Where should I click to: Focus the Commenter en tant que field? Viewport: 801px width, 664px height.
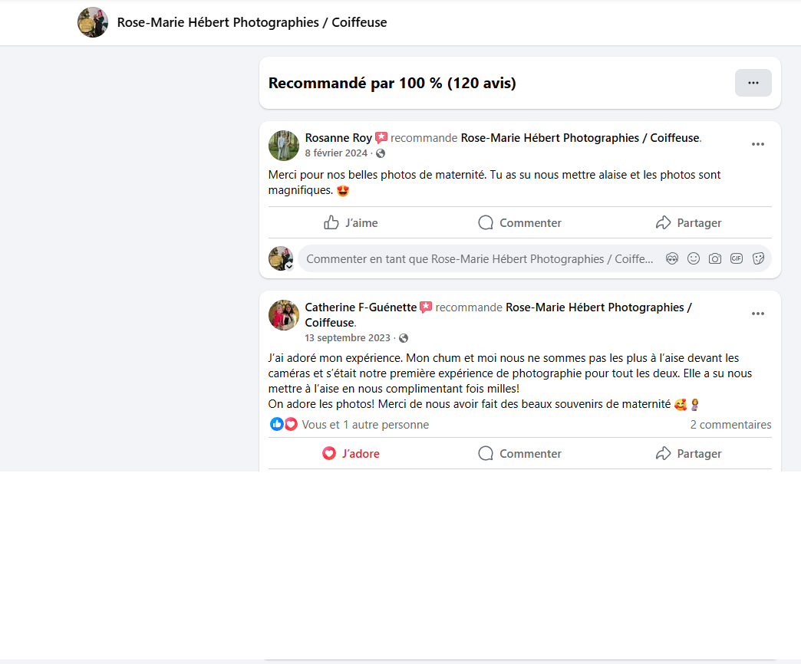480,258
